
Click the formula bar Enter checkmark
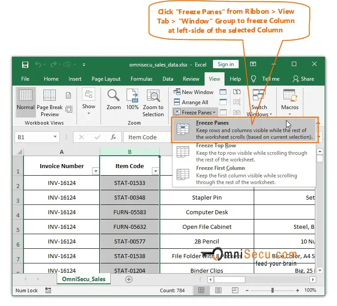(x=97, y=137)
